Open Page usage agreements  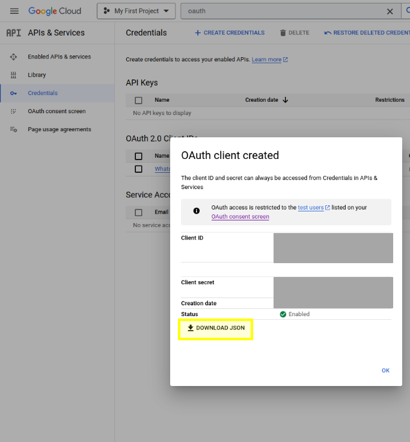[x=60, y=129]
